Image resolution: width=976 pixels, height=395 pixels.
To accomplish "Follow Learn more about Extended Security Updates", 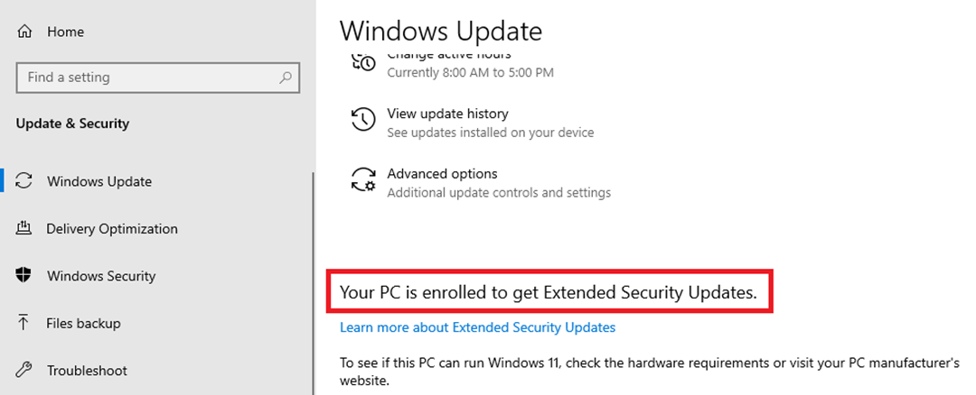I will (x=477, y=327).
